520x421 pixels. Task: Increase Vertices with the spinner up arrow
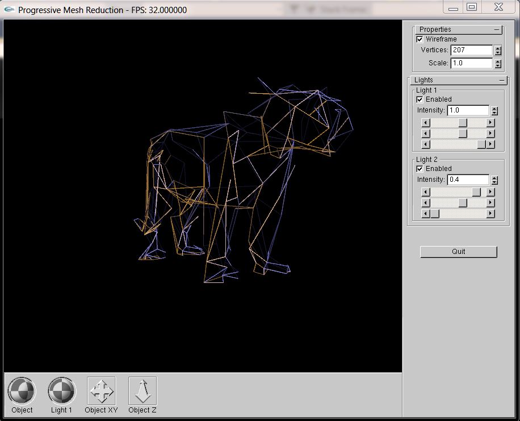(498, 48)
